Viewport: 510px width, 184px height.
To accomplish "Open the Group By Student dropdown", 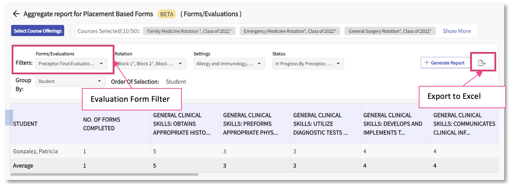I will tap(70, 82).
